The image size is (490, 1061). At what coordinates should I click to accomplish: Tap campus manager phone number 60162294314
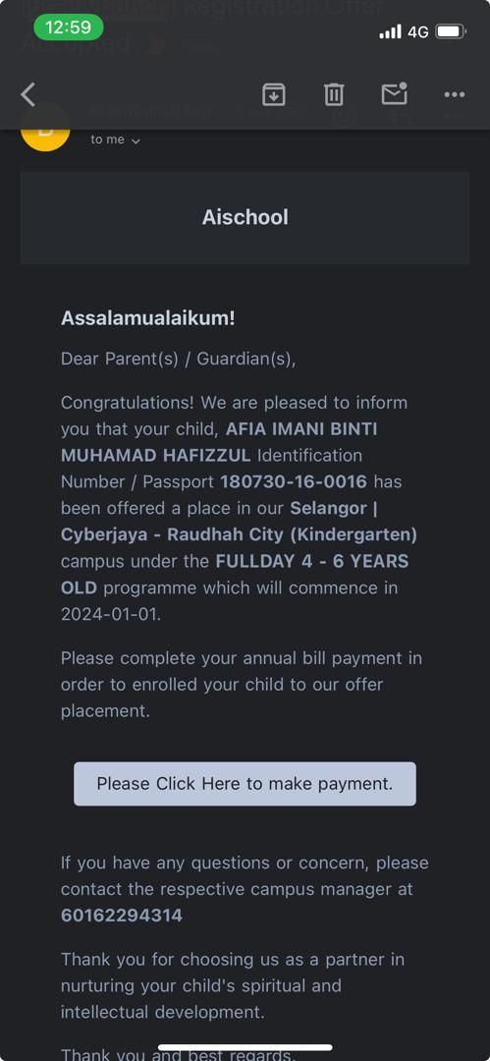[x=122, y=916]
